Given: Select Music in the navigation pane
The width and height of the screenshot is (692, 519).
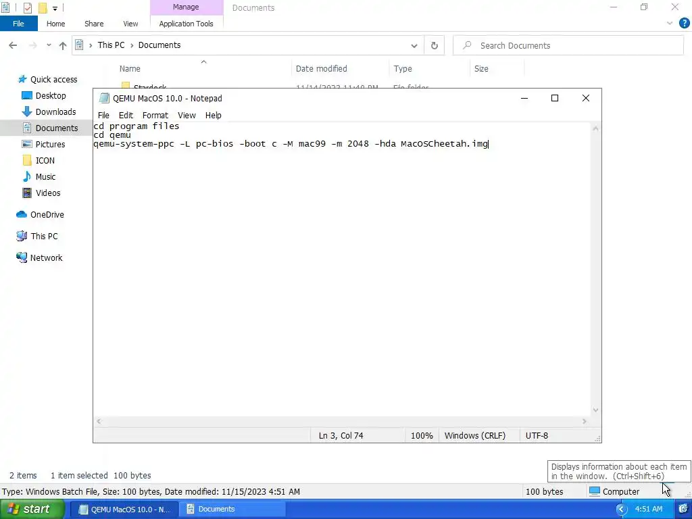Looking at the screenshot, I should coord(45,176).
